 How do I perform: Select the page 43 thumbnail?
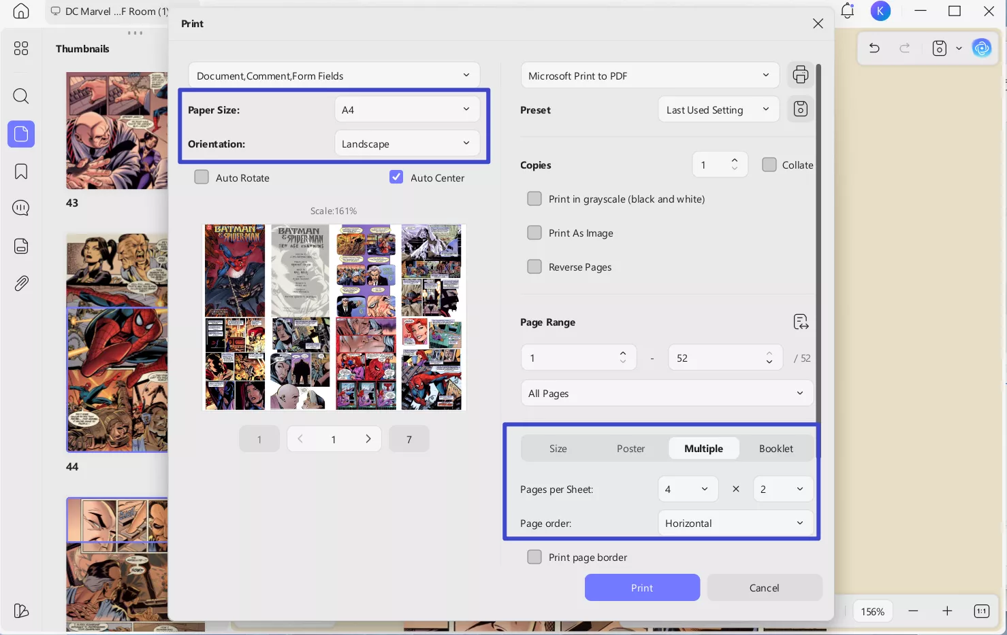[x=116, y=131]
